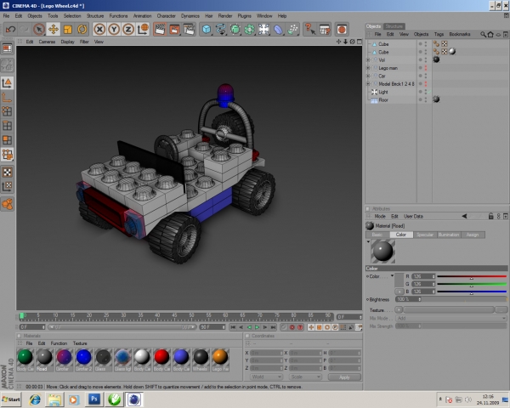The width and height of the screenshot is (510, 408).
Task: Click the gray Color swatch
Action: (x=399, y=280)
